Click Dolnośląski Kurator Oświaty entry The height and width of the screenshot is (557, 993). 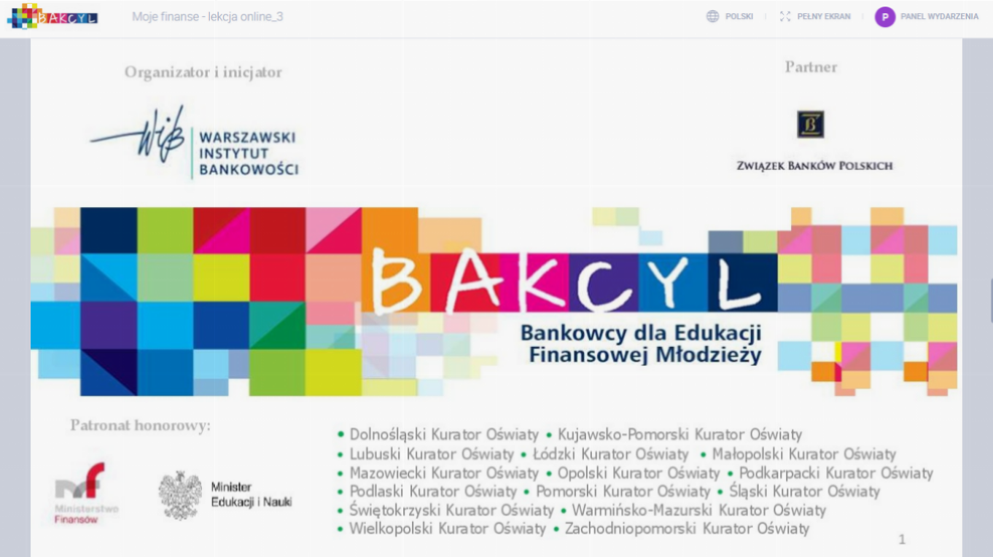(x=444, y=435)
